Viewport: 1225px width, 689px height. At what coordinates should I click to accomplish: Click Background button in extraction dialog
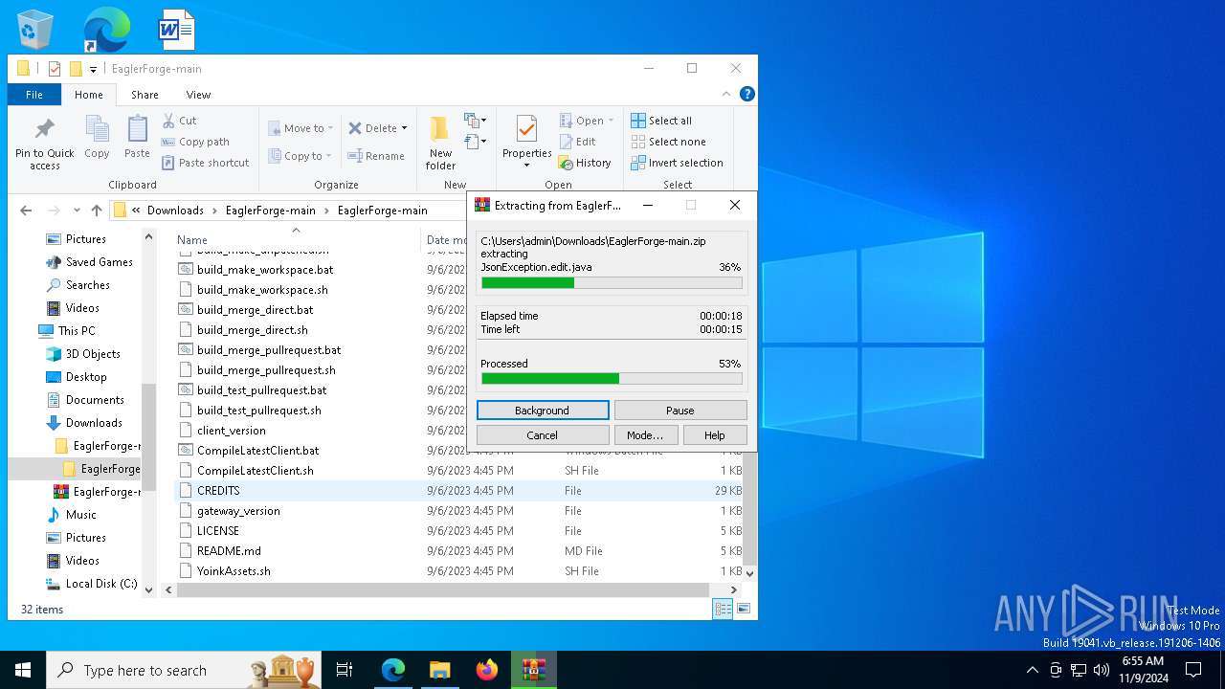[543, 411]
